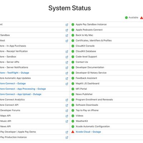143x143 pixels.
Task: Select Xcode Automatic Configuration text
Action: click(x=93, y=126)
